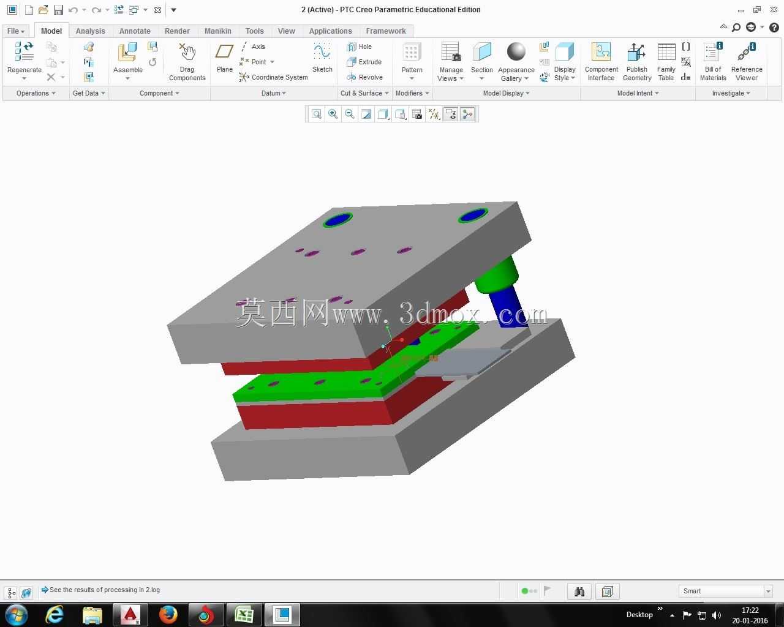Click the command search magnifier icon
Viewport: 784px width, 627px height.
736,27
